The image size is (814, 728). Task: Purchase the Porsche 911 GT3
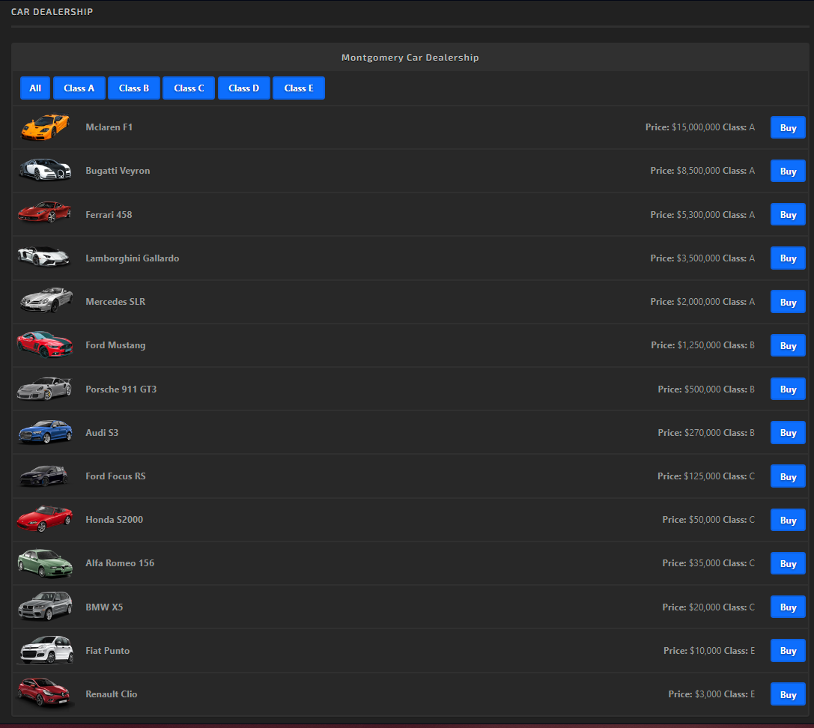click(788, 389)
